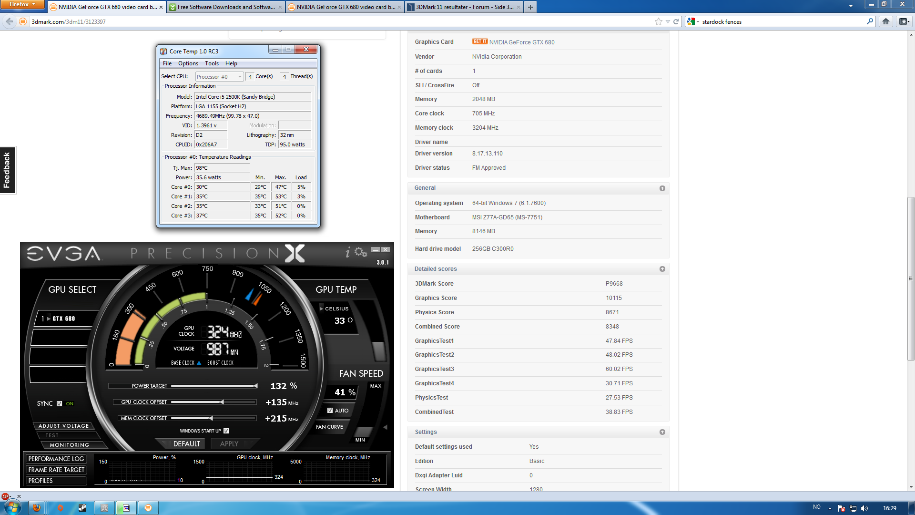This screenshot has height=515, width=915.
Task: Open the search engine selector
Action: tap(693, 21)
